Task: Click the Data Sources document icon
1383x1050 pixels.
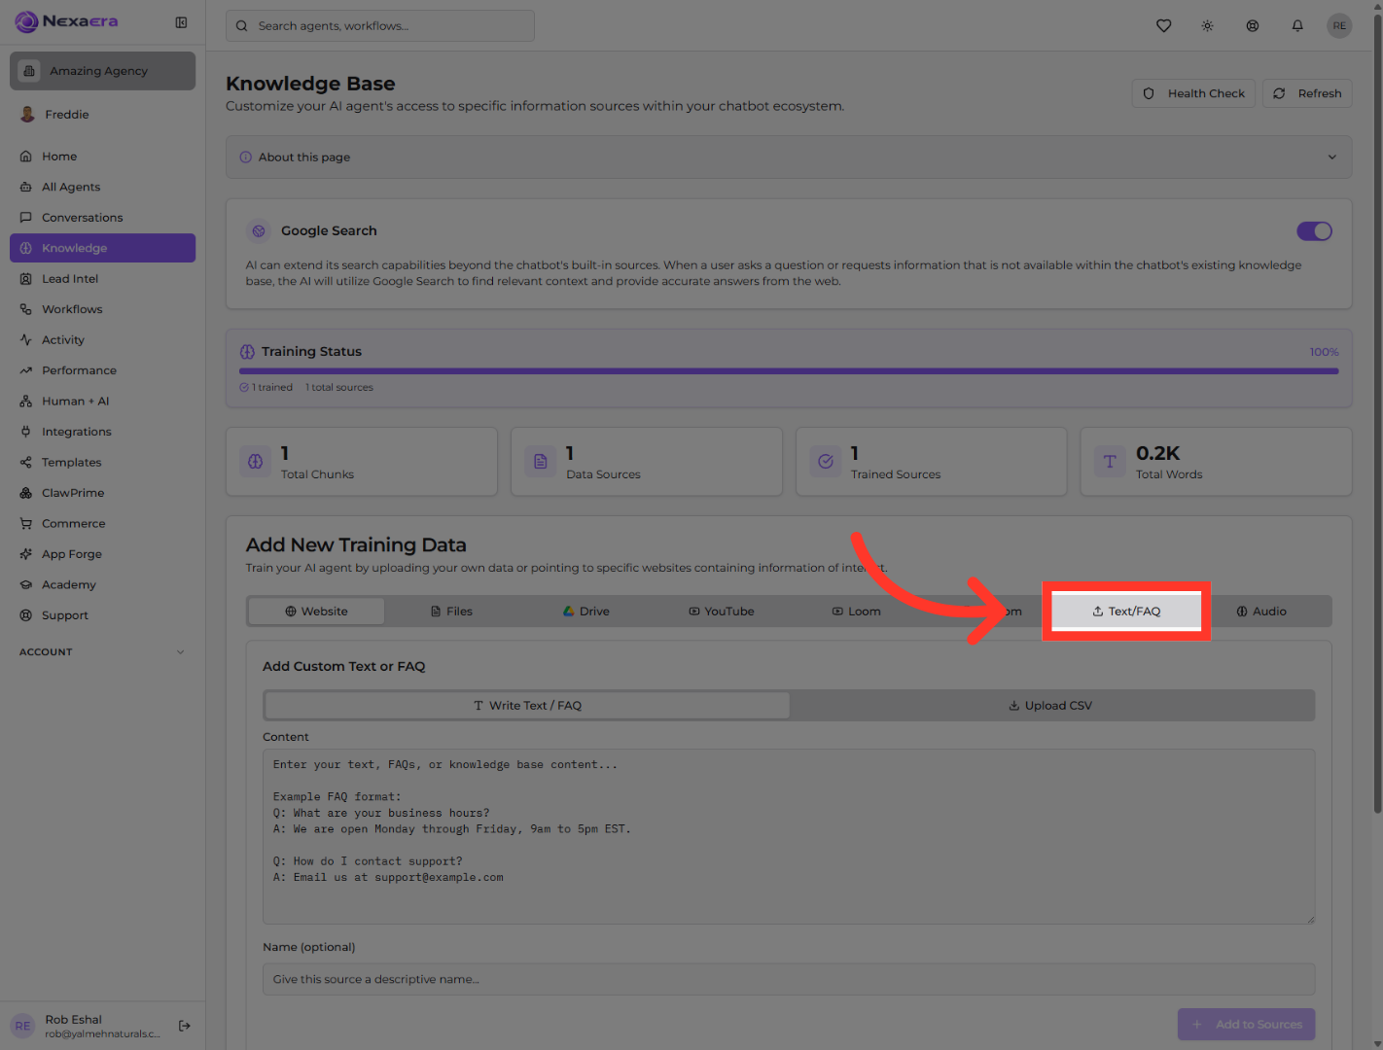Action: coord(541,462)
